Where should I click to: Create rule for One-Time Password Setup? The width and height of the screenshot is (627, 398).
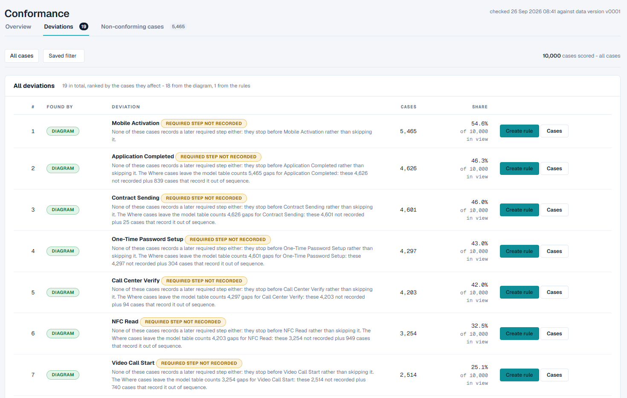point(519,251)
